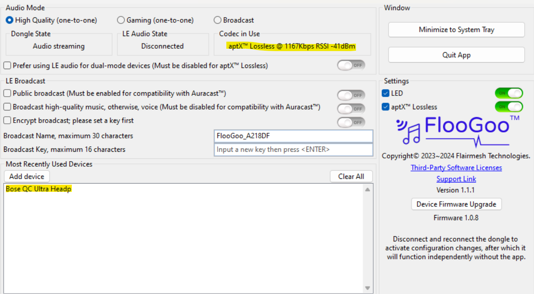Toggle the Broadcast high-quality music switch
The image size is (534, 294).
click(350, 109)
